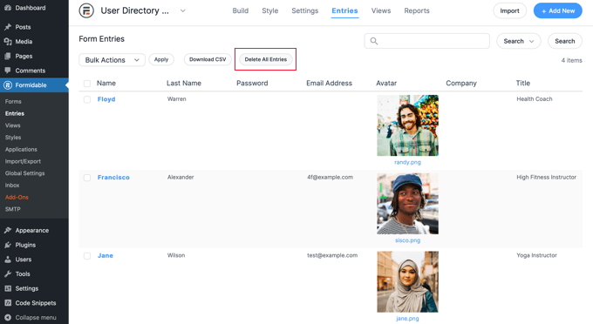Click the Apply button
Image resolution: width=593 pixels, height=324 pixels.
pyautogui.click(x=161, y=59)
